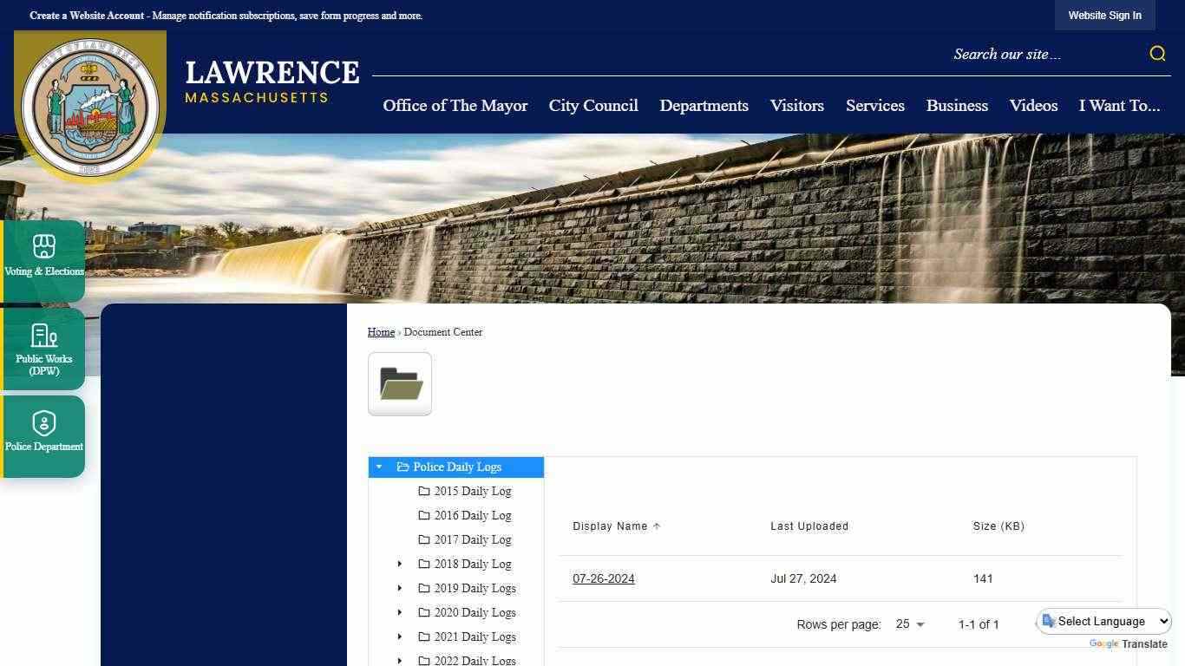Image resolution: width=1185 pixels, height=666 pixels.
Task: Open the Select Language dropdown
Action: pyautogui.click(x=1105, y=622)
